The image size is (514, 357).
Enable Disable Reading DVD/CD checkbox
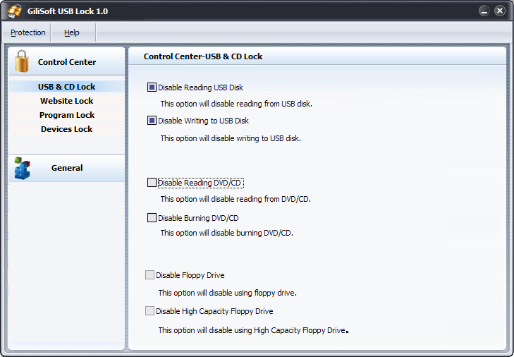pyautogui.click(x=152, y=183)
